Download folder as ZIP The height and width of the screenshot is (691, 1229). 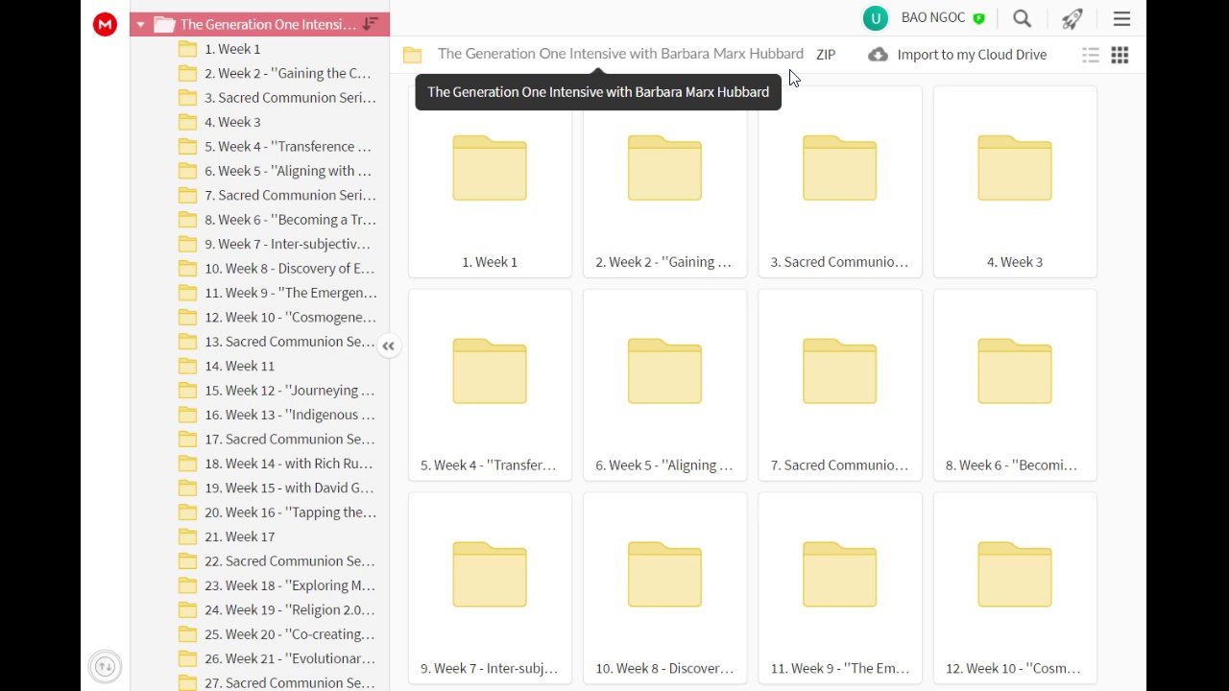(826, 55)
